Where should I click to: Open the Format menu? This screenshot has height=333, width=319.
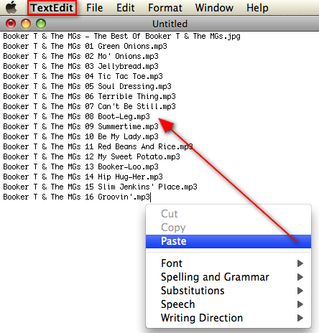(165, 8)
